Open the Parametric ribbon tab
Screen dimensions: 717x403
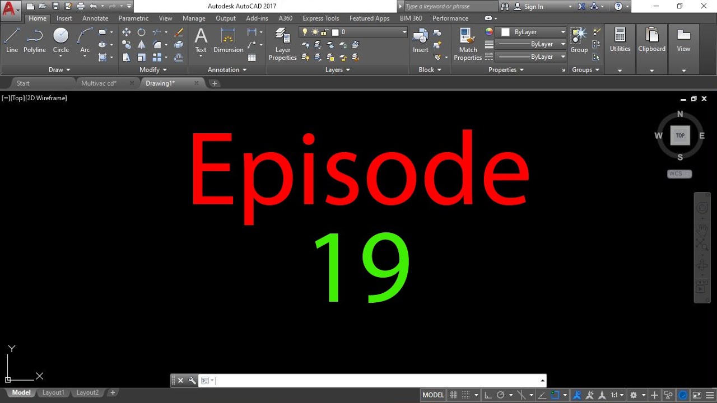click(133, 18)
